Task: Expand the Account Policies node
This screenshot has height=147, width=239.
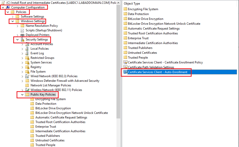Action: pos(22,44)
